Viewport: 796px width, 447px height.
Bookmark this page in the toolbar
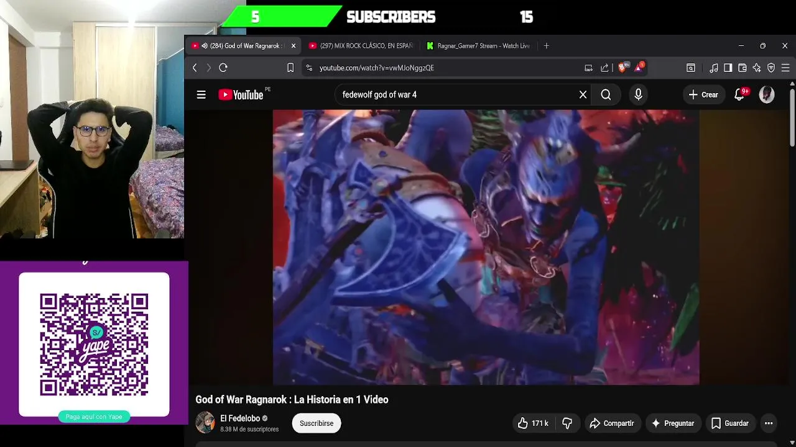click(290, 68)
